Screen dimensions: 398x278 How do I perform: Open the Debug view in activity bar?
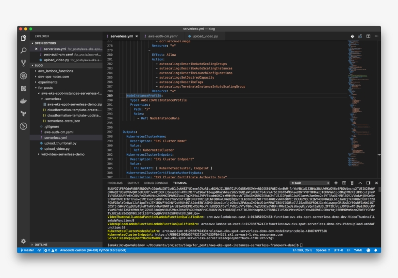(x=23, y=76)
